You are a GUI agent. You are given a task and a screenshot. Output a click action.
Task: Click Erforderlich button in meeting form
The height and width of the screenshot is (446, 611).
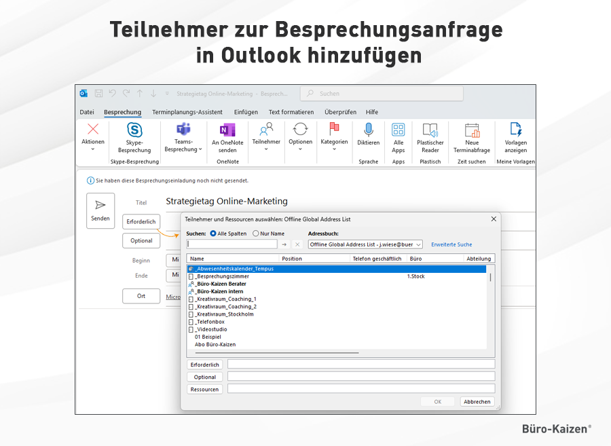pyautogui.click(x=141, y=221)
